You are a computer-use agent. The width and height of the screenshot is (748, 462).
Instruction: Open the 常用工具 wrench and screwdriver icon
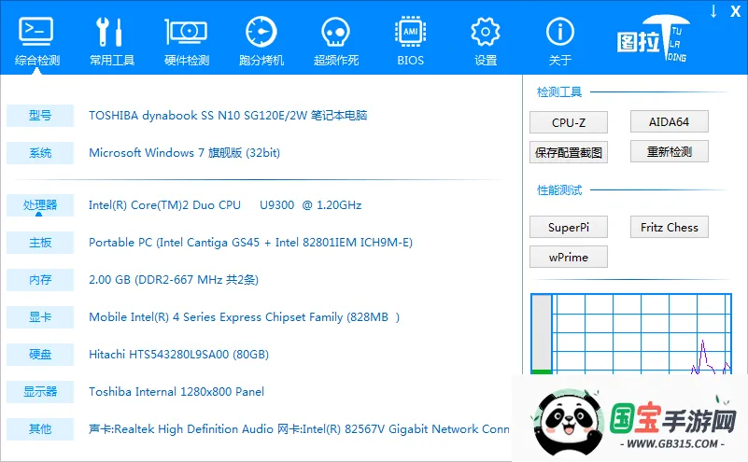[x=111, y=32]
